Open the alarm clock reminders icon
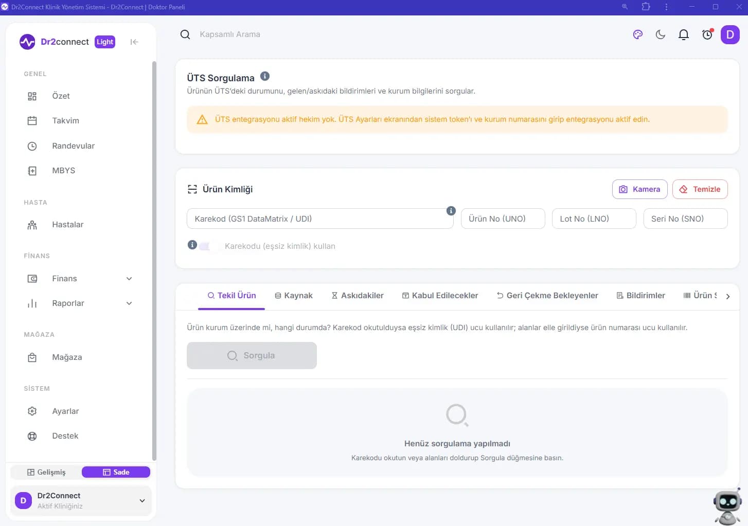The image size is (748, 526). point(707,34)
